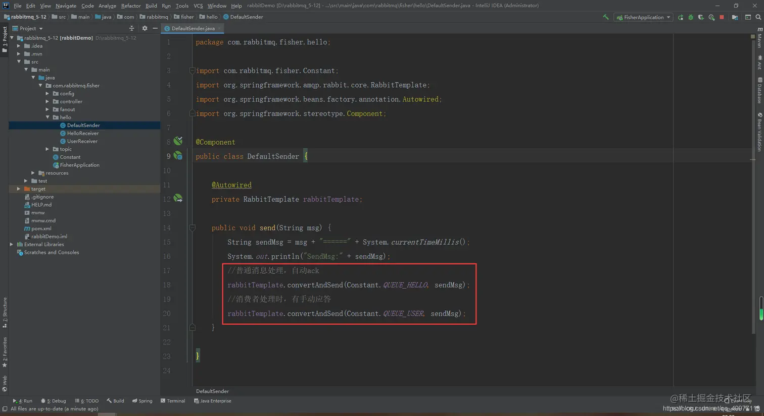Screen dimensions: 764x416
Task: Open the 6: TODO tool window
Action: 87,401
